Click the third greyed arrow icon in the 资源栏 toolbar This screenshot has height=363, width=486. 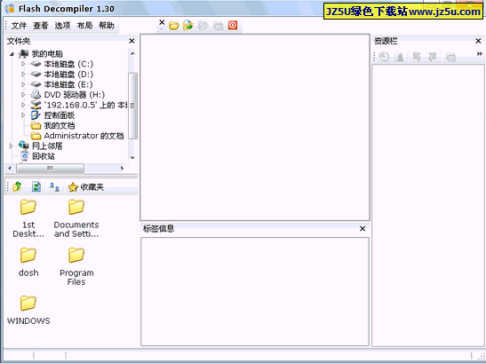(417, 57)
